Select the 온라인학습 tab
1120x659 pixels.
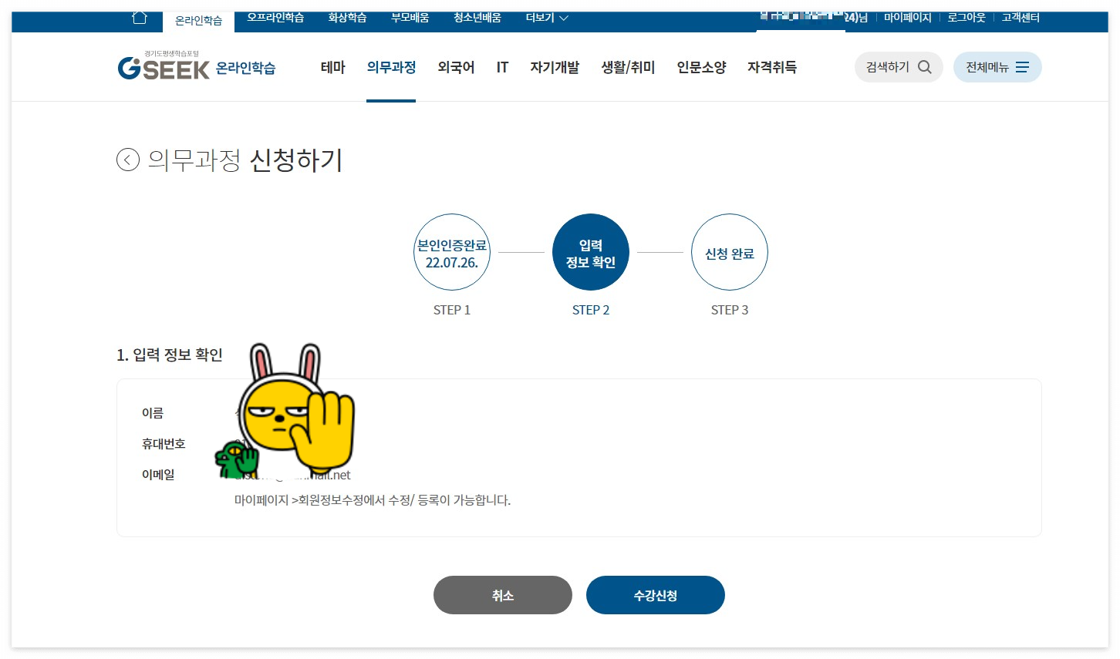tap(198, 21)
